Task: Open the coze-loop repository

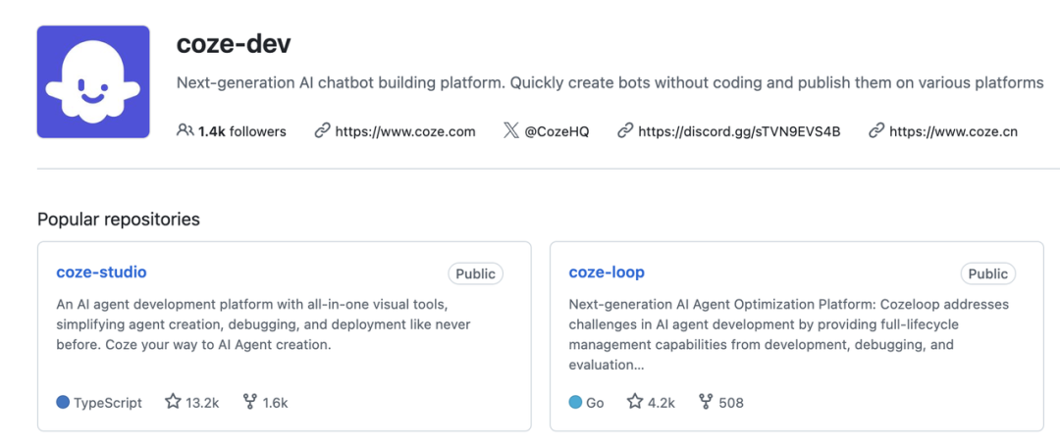Action: tap(607, 271)
